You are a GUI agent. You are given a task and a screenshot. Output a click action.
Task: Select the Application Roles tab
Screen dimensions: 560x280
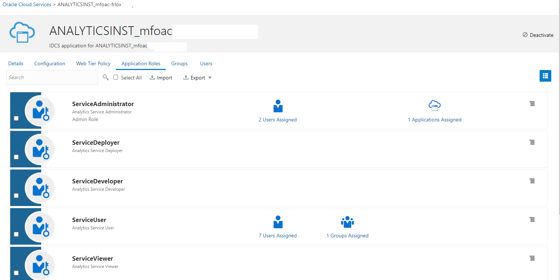[x=141, y=63]
